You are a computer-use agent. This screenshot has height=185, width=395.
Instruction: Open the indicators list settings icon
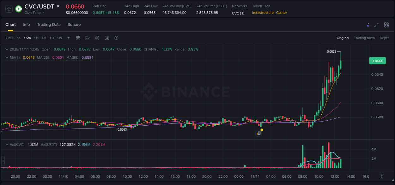pos(106,38)
